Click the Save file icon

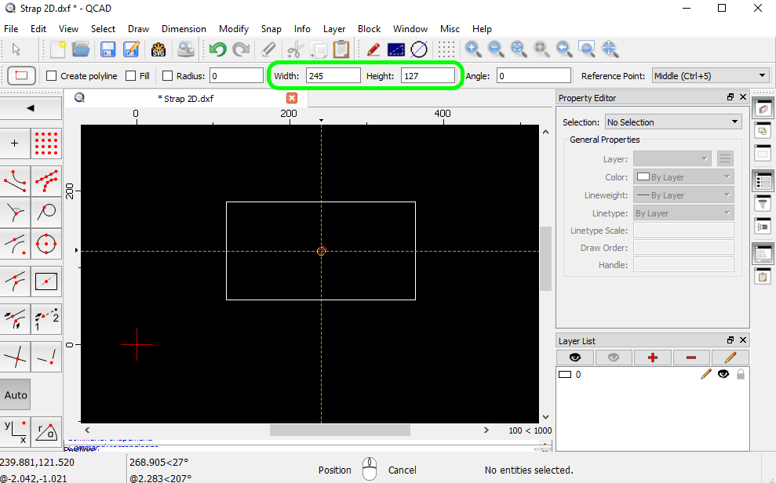point(107,49)
